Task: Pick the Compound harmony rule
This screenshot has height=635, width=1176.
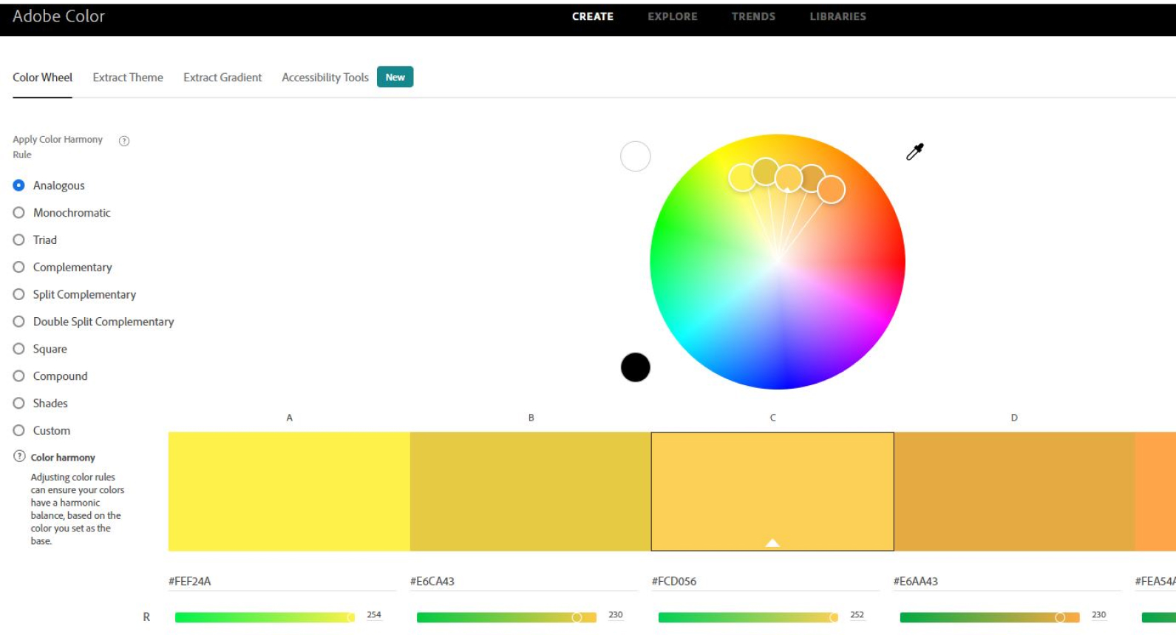Action: pyautogui.click(x=18, y=376)
